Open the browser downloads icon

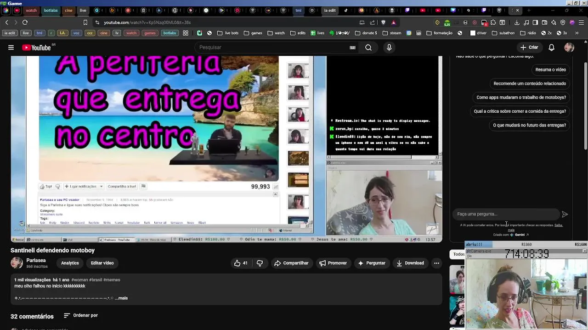click(x=517, y=22)
